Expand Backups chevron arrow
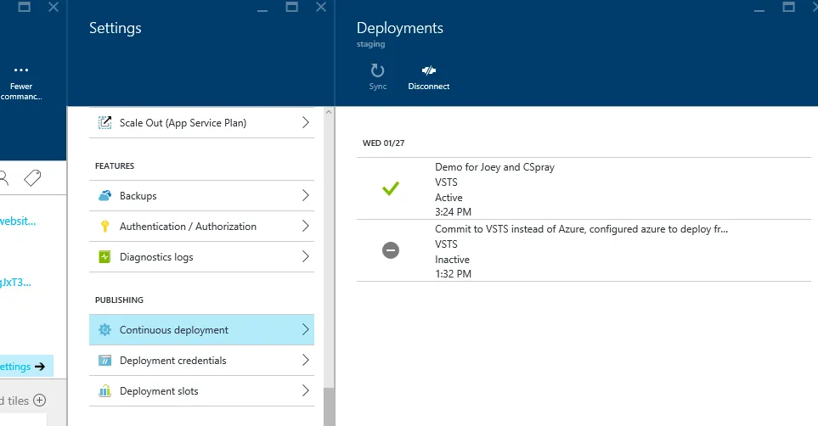The image size is (818, 426). (306, 196)
